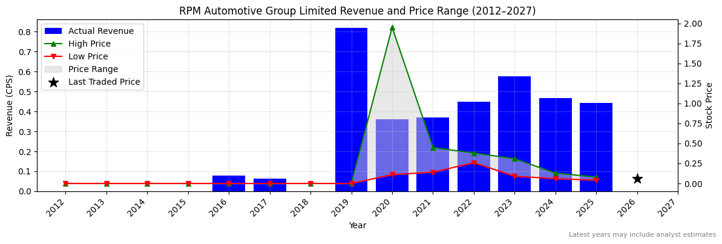This screenshot has width=722, height=244.
Task: Click the 'Revenue (CPS)' y-axis label
Action: (10, 105)
